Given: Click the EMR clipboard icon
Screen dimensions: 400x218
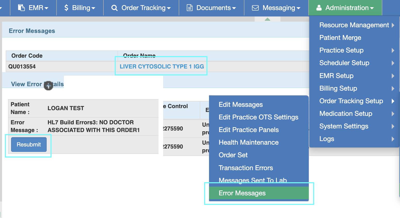Looking at the screenshot, I should 21,8.
